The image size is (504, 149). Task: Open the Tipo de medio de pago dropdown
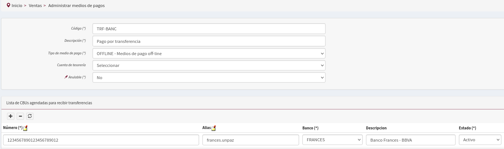click(x=209, y=53)
